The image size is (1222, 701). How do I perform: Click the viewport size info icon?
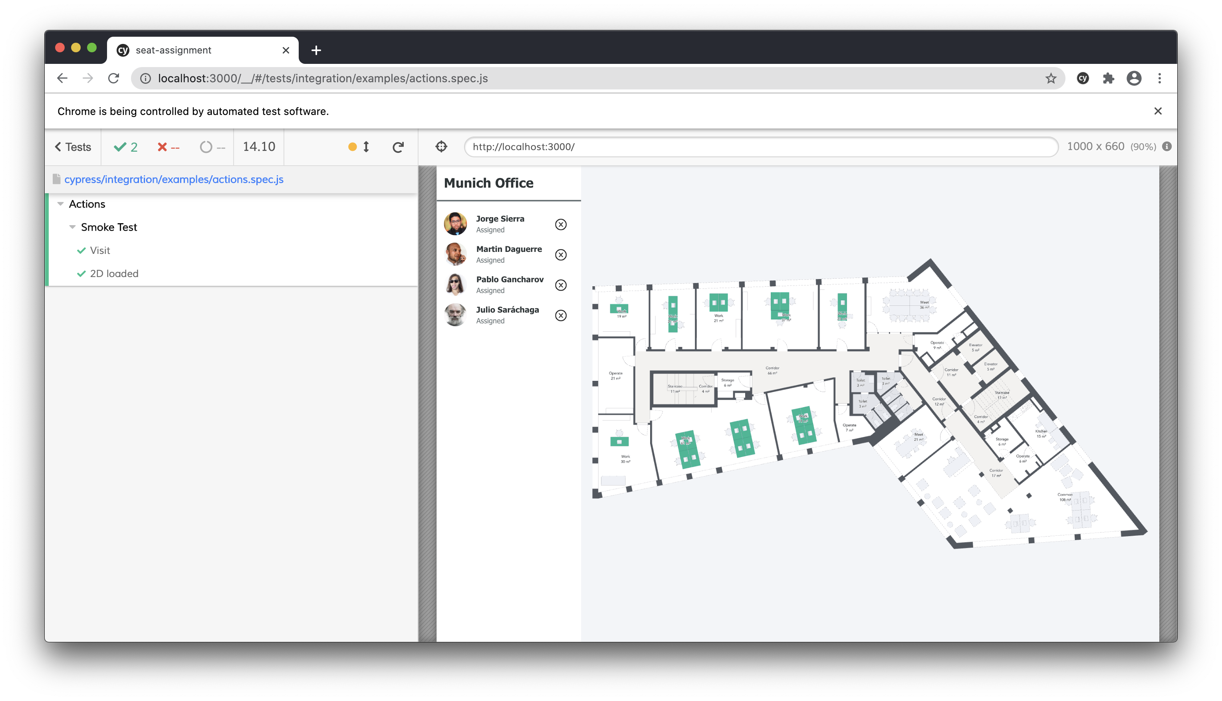[x=1166, y=147]
